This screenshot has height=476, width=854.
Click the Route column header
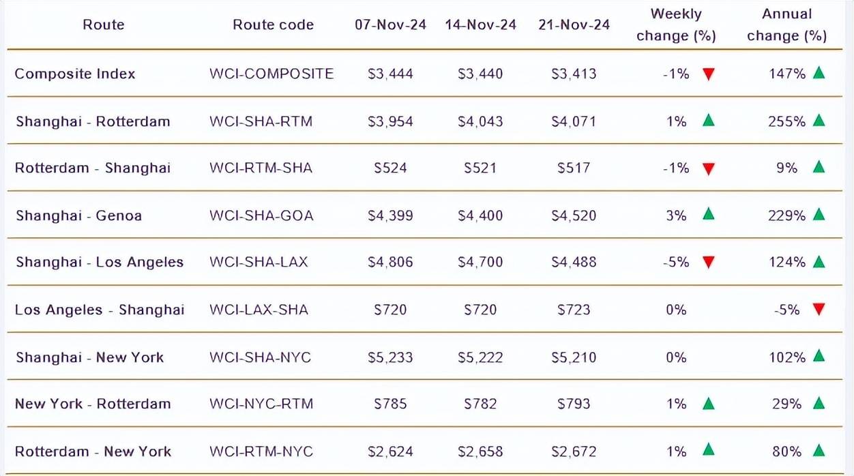[x=104, y=25]
